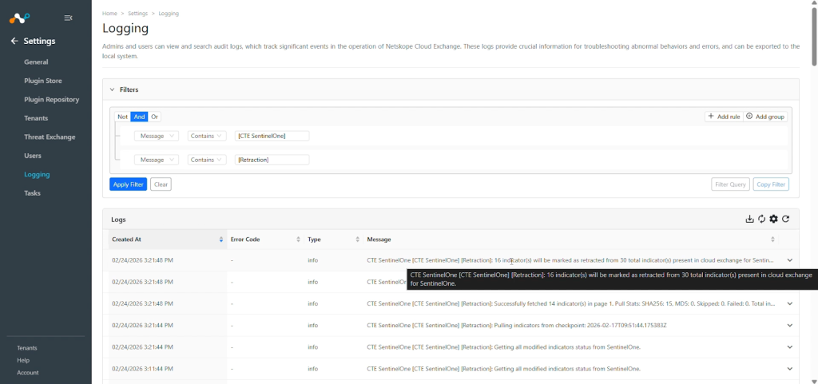
Task: Open Account link in sidebar footer
Action: (28, 373)
